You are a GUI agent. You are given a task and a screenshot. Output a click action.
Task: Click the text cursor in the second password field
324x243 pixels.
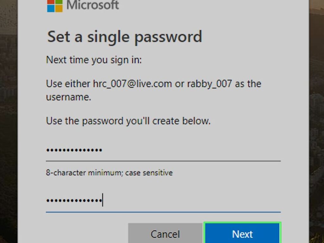coord(103,201)
